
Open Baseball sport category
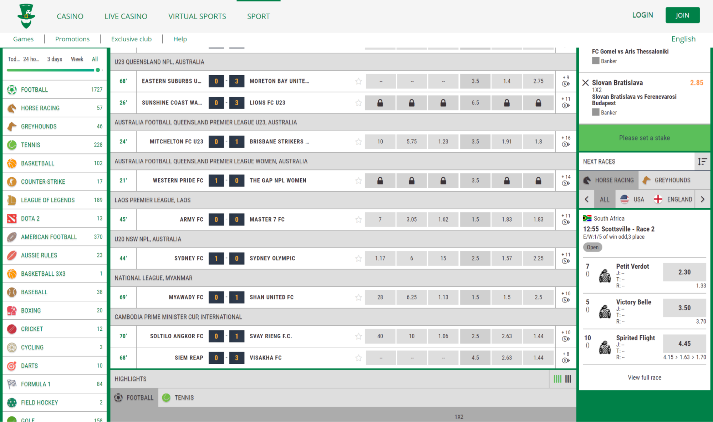click(55, 292)
